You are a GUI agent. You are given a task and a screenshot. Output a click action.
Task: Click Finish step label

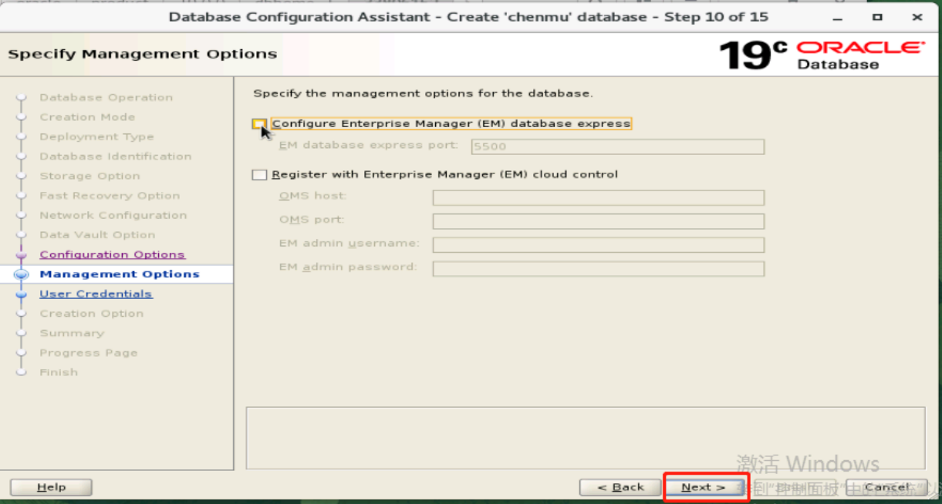point(59,372)
